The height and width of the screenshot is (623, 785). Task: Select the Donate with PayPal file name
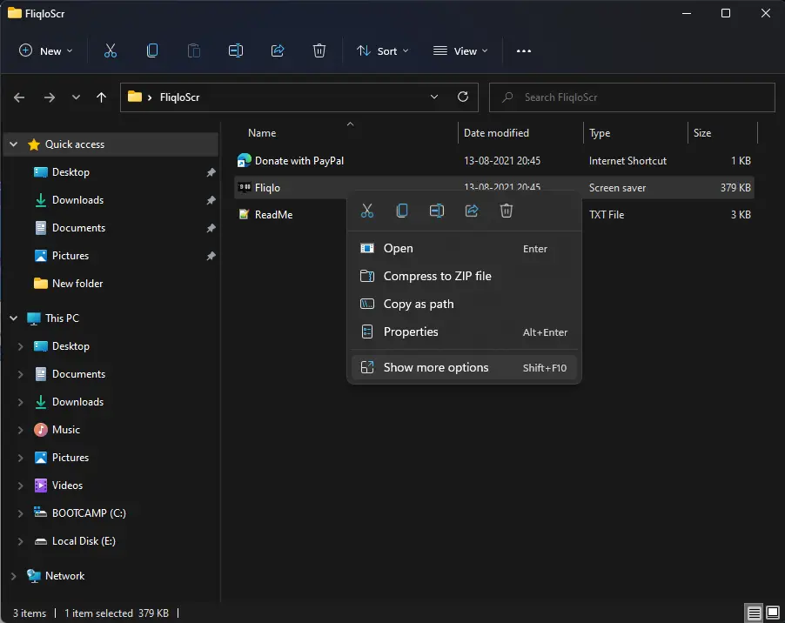tap(299, 161)
